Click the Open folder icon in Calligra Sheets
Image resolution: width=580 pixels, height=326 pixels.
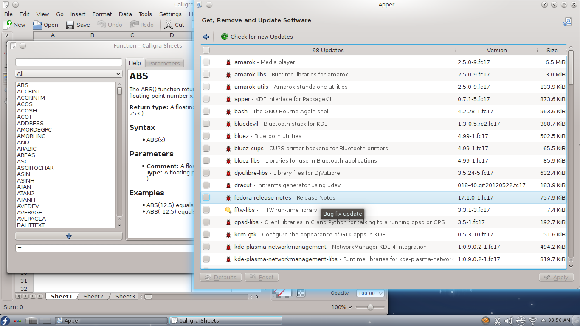pyautogui.click(x=37, y=25)
